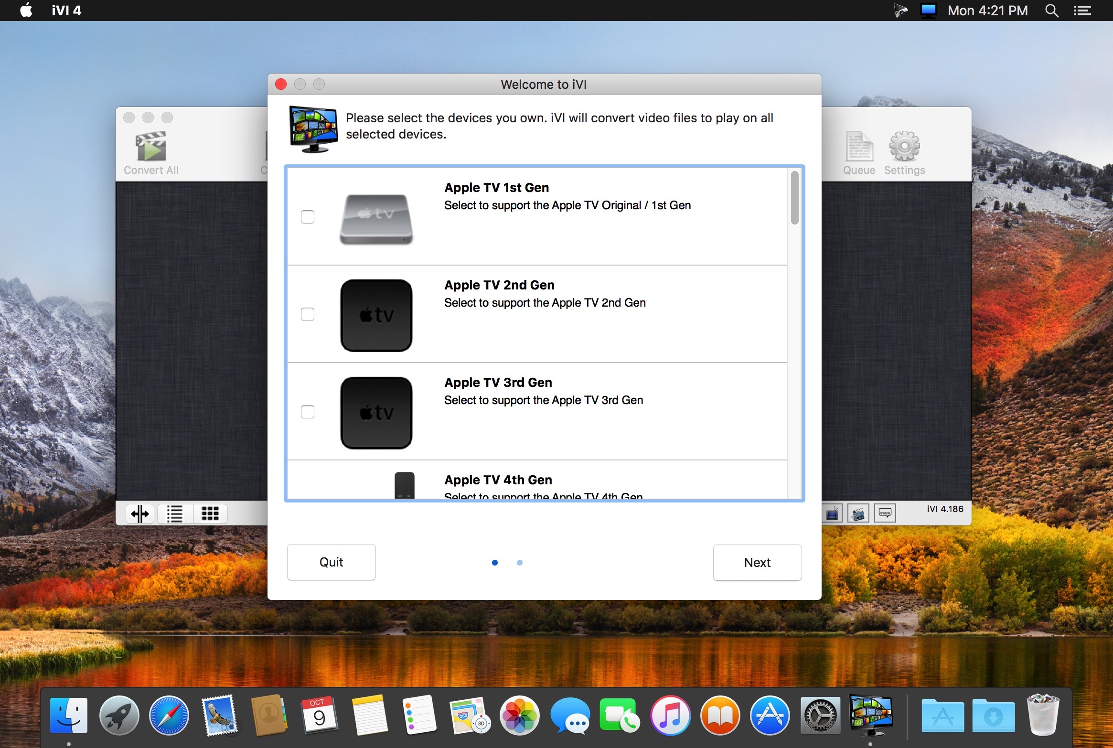This screenshot has width=1113, height=748.
Task: Open the Apple menu
Action: point(27,11)
